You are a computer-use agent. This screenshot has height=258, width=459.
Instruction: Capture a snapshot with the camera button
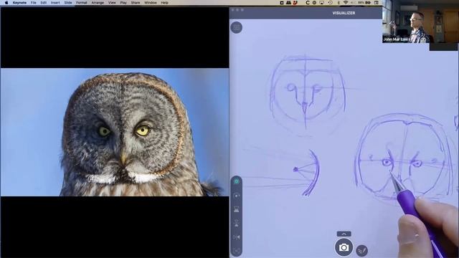pos(344,247)
